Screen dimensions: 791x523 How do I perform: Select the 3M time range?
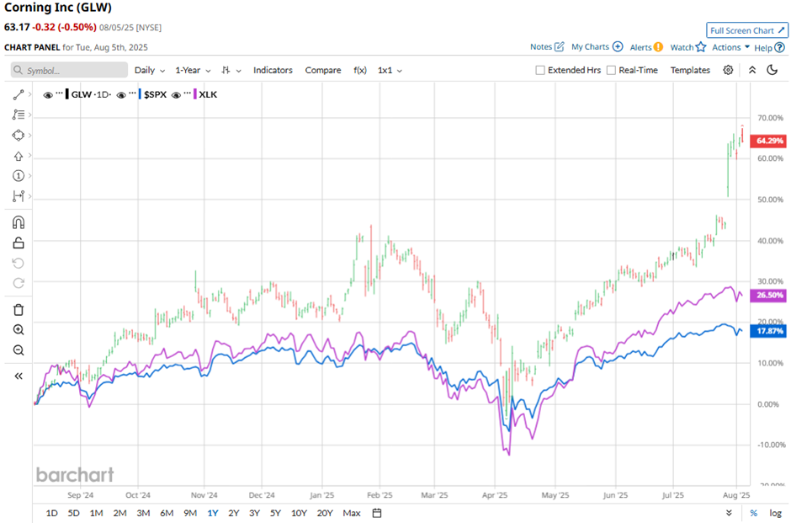pyautogui.click(x=143, y=513)
